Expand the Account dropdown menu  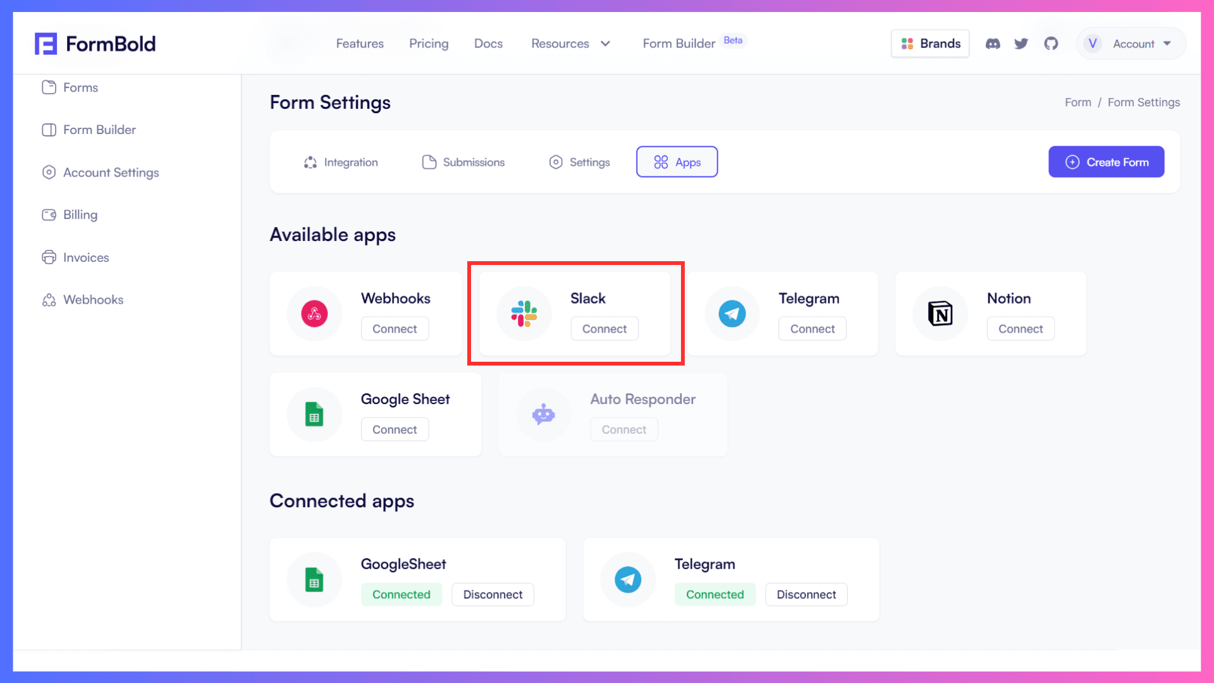tap(1131, 44)
